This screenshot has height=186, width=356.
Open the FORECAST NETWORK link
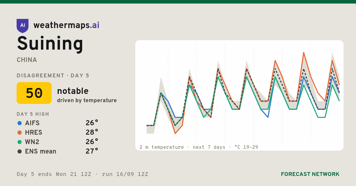click(310, 174)
